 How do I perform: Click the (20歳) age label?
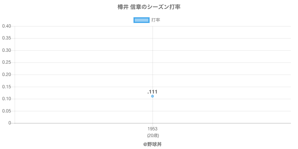click(152, 135)
